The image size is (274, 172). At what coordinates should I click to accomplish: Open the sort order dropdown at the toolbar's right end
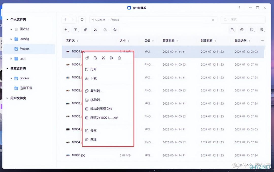[262, 30]
